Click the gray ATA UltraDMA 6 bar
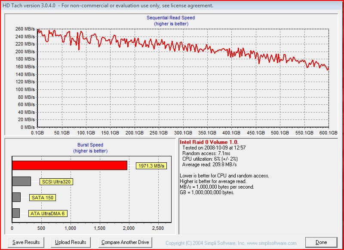344x250 pixels. [15, 213]
